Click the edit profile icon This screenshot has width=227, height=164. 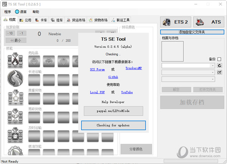click(219, 72)
